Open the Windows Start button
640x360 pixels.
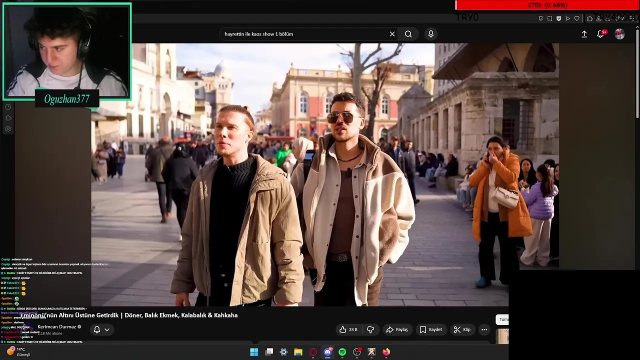254,352
